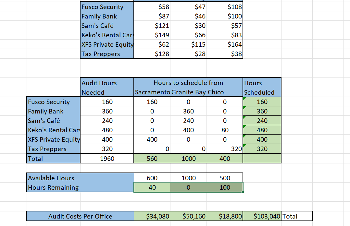Select the Audit Costs Per Office label
This screenshot has height=226, width=350.
[81, 216]
